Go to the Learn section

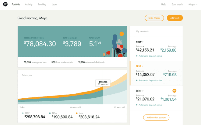(54, 5)
